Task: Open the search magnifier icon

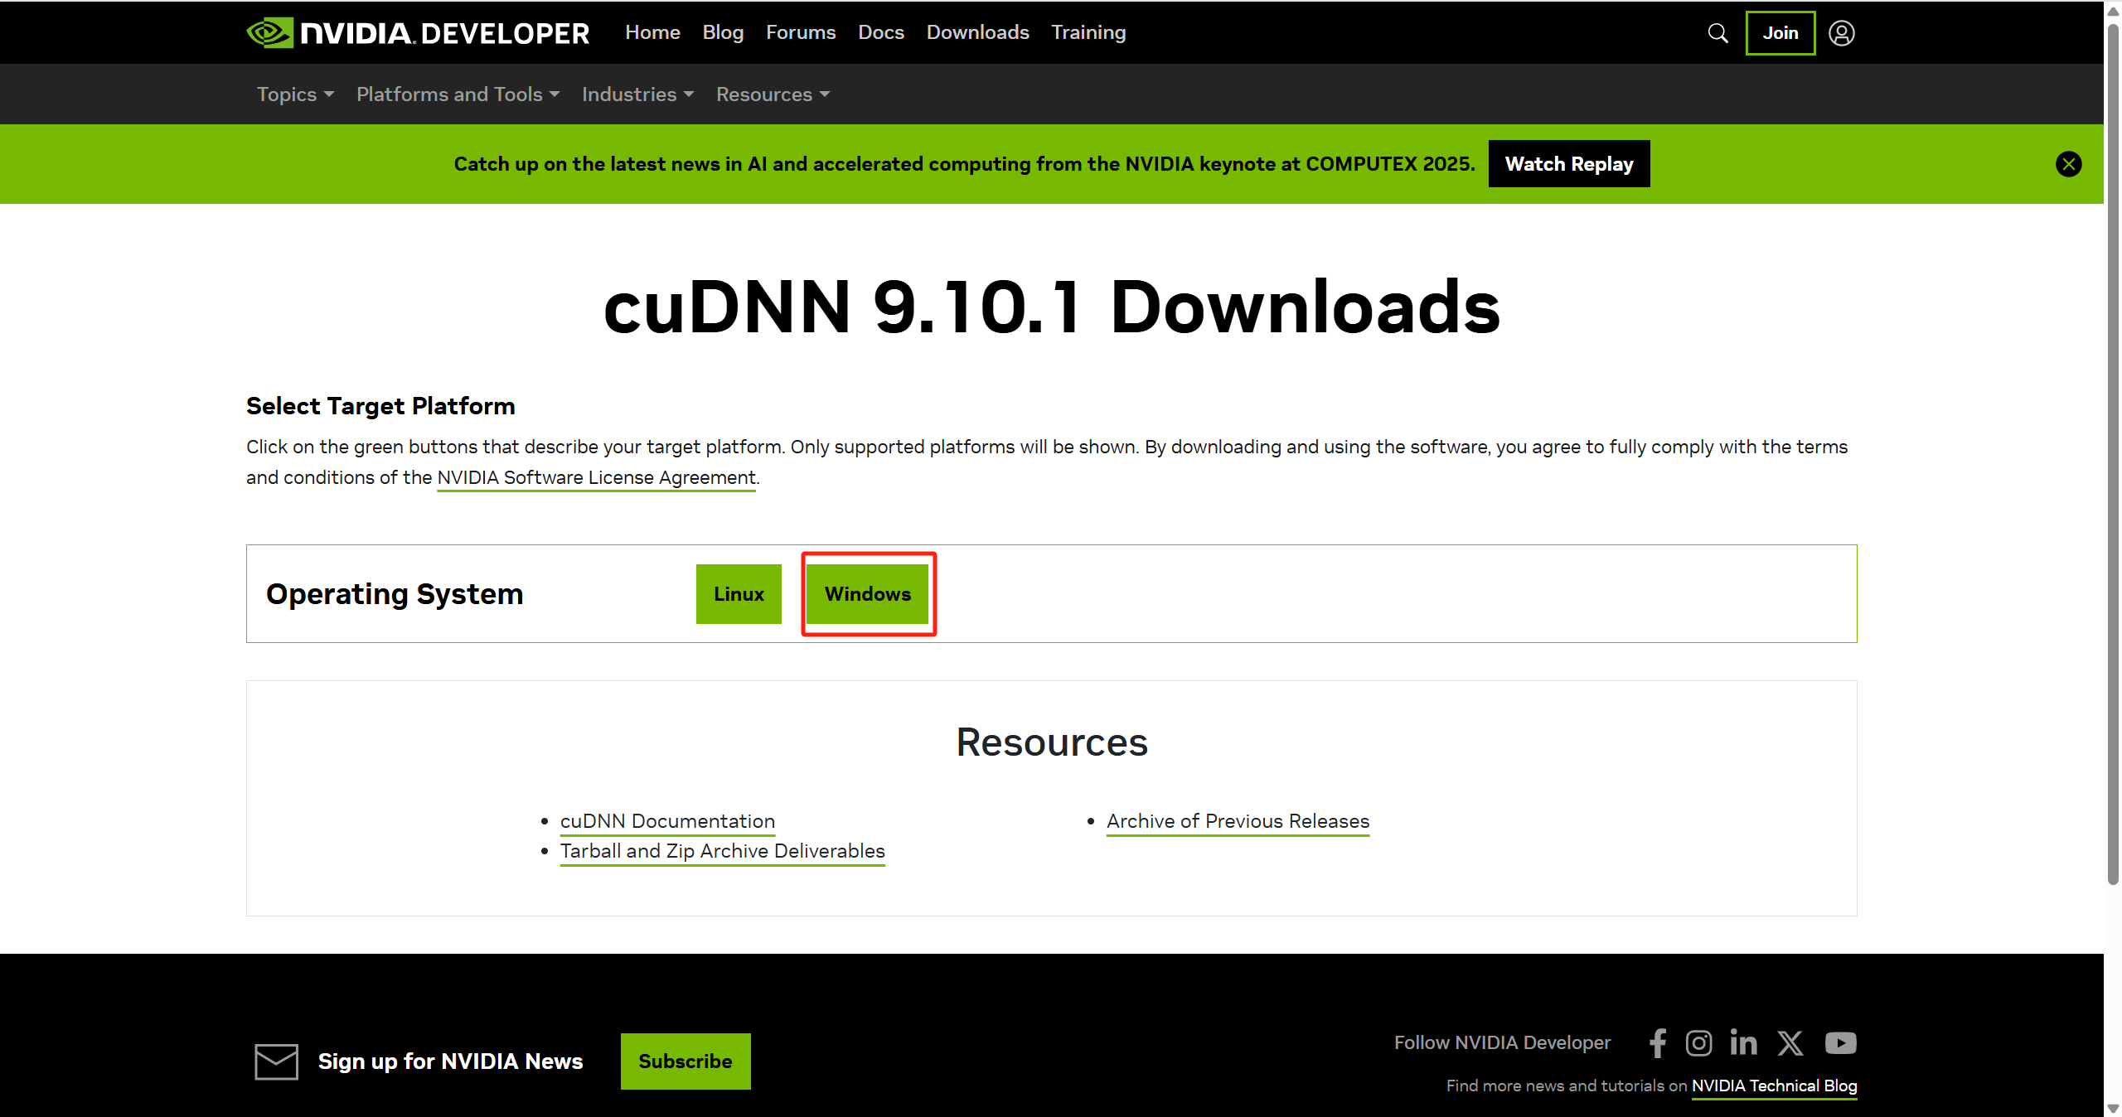Action: (1717, 33)
